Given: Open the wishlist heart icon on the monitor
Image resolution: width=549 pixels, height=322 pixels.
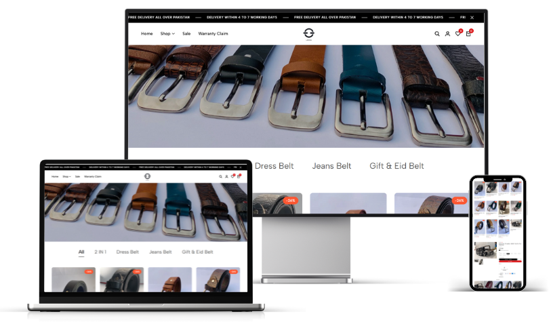Looking at the screenshot, I should tap(457, 33).
